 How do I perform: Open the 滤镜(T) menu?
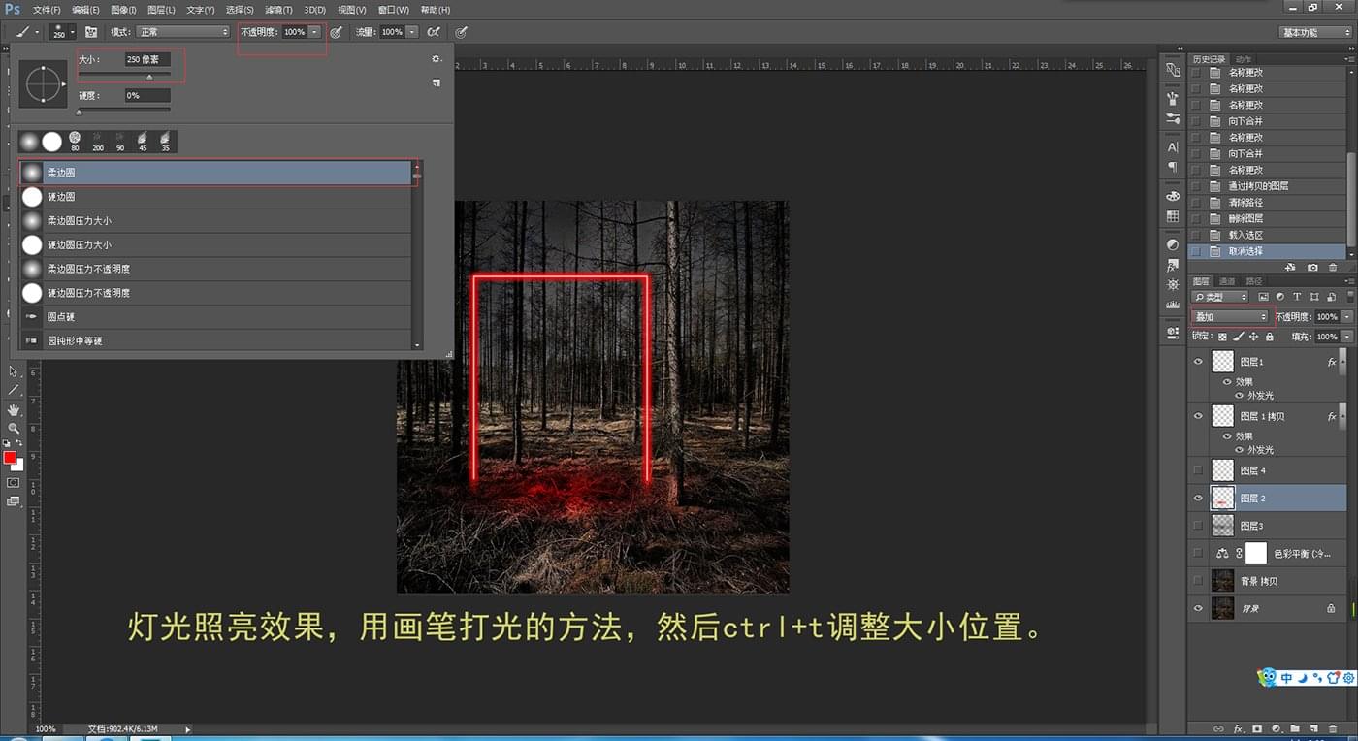(279, 10)
